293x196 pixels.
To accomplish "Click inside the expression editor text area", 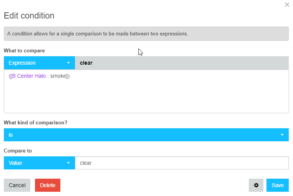I will pos(146,91).
